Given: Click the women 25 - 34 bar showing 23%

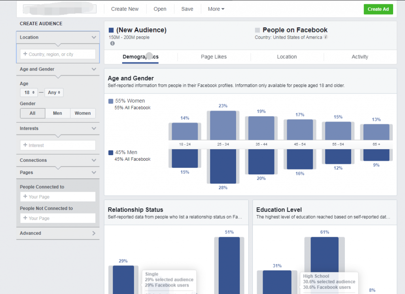Looking at the screenshot, I should 223,125.
